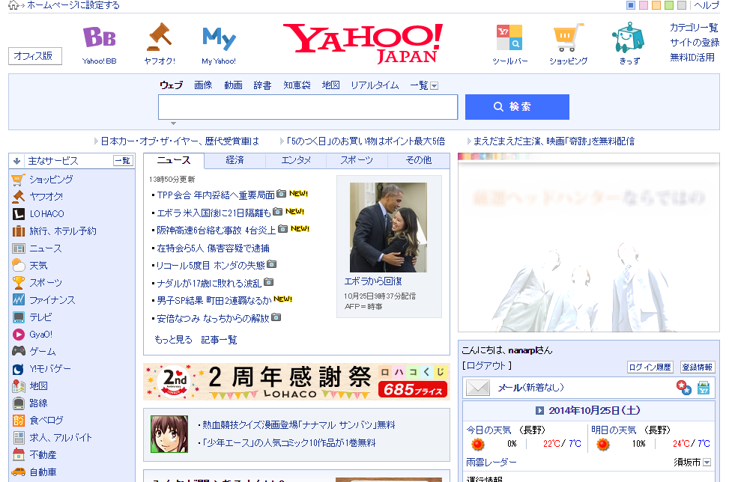Open the ヘルプ link at top right

click(707, 5)
